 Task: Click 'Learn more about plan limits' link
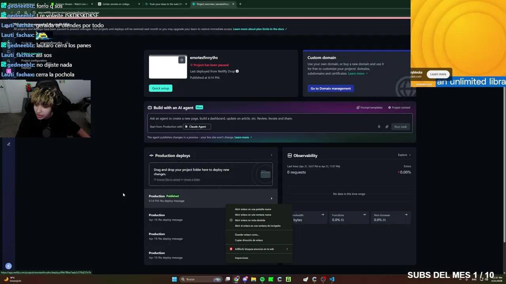pyautogui.click(x=260, y=29)
